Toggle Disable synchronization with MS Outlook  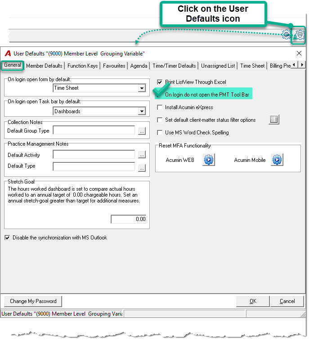[x=7, y=238]
